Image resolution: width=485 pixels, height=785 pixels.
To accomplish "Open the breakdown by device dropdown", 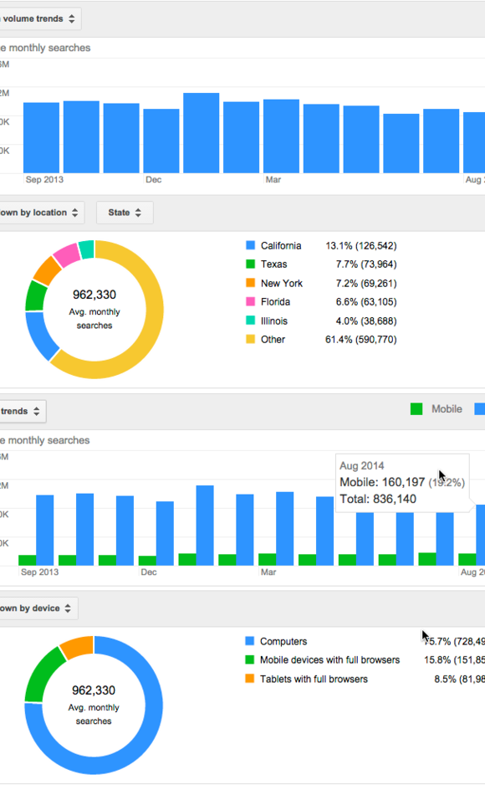I will coord(38,608).
